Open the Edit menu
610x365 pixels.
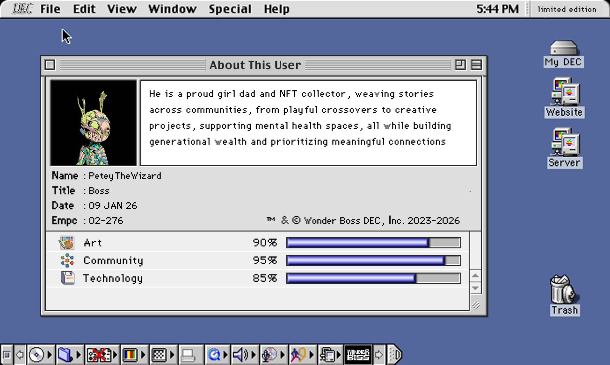click(x=84, y=9)
